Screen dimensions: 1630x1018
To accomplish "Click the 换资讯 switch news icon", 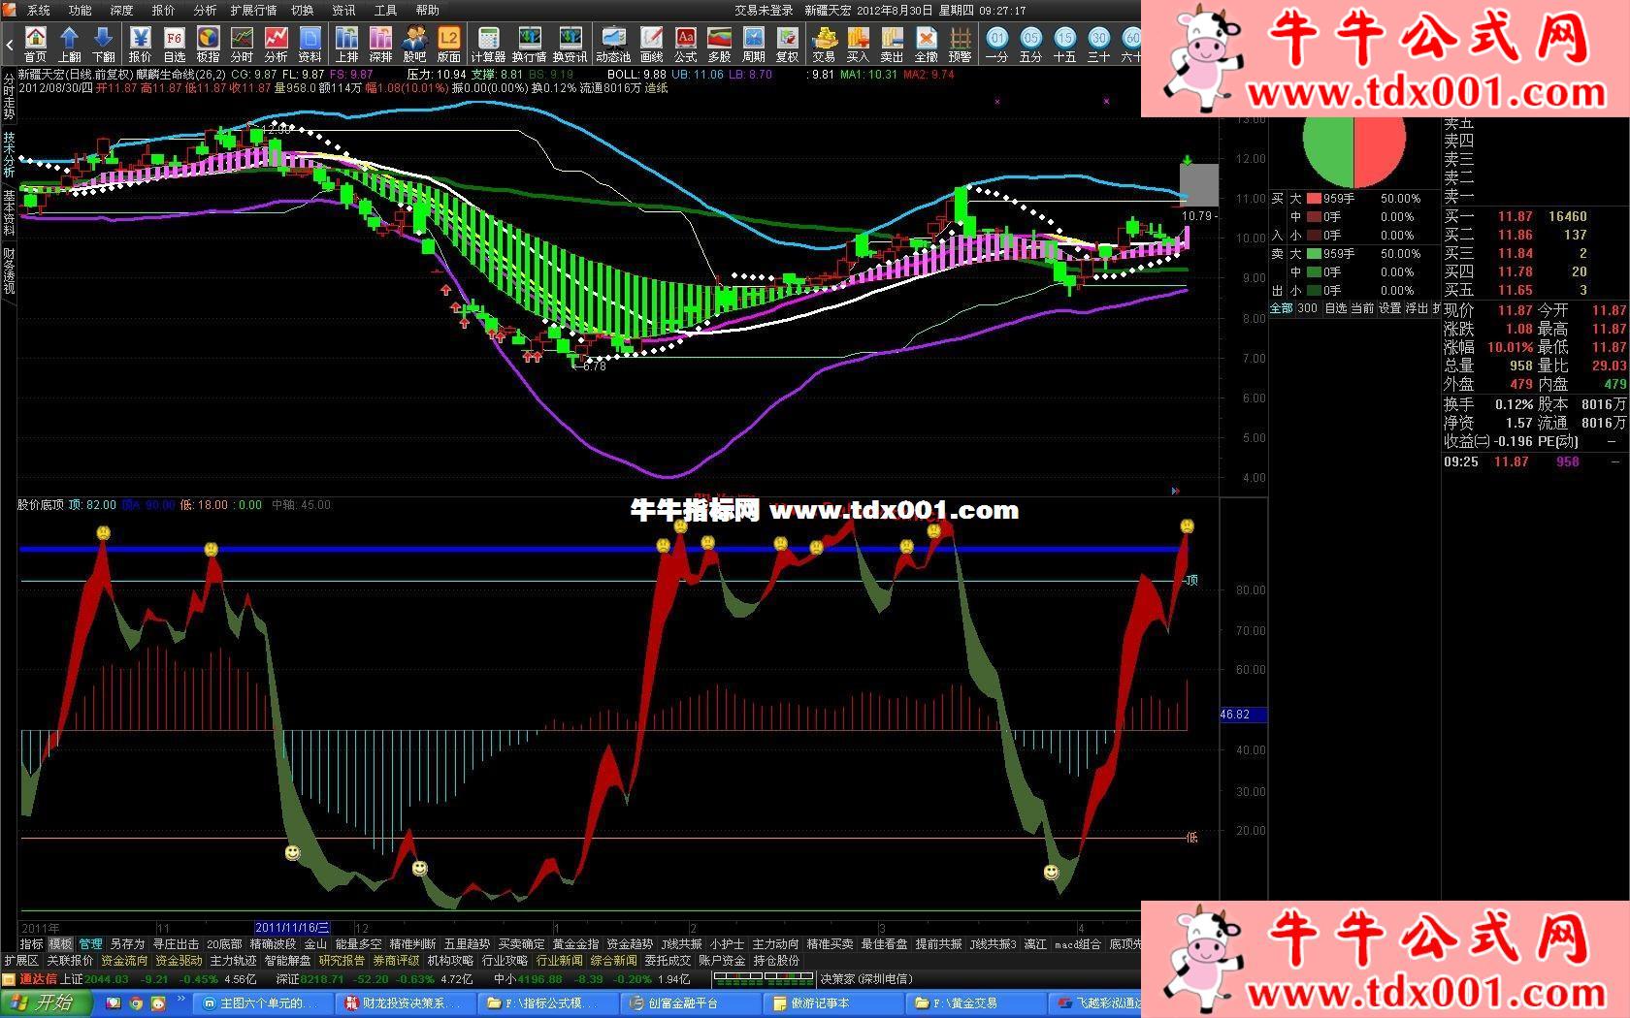I will point(570,45).
